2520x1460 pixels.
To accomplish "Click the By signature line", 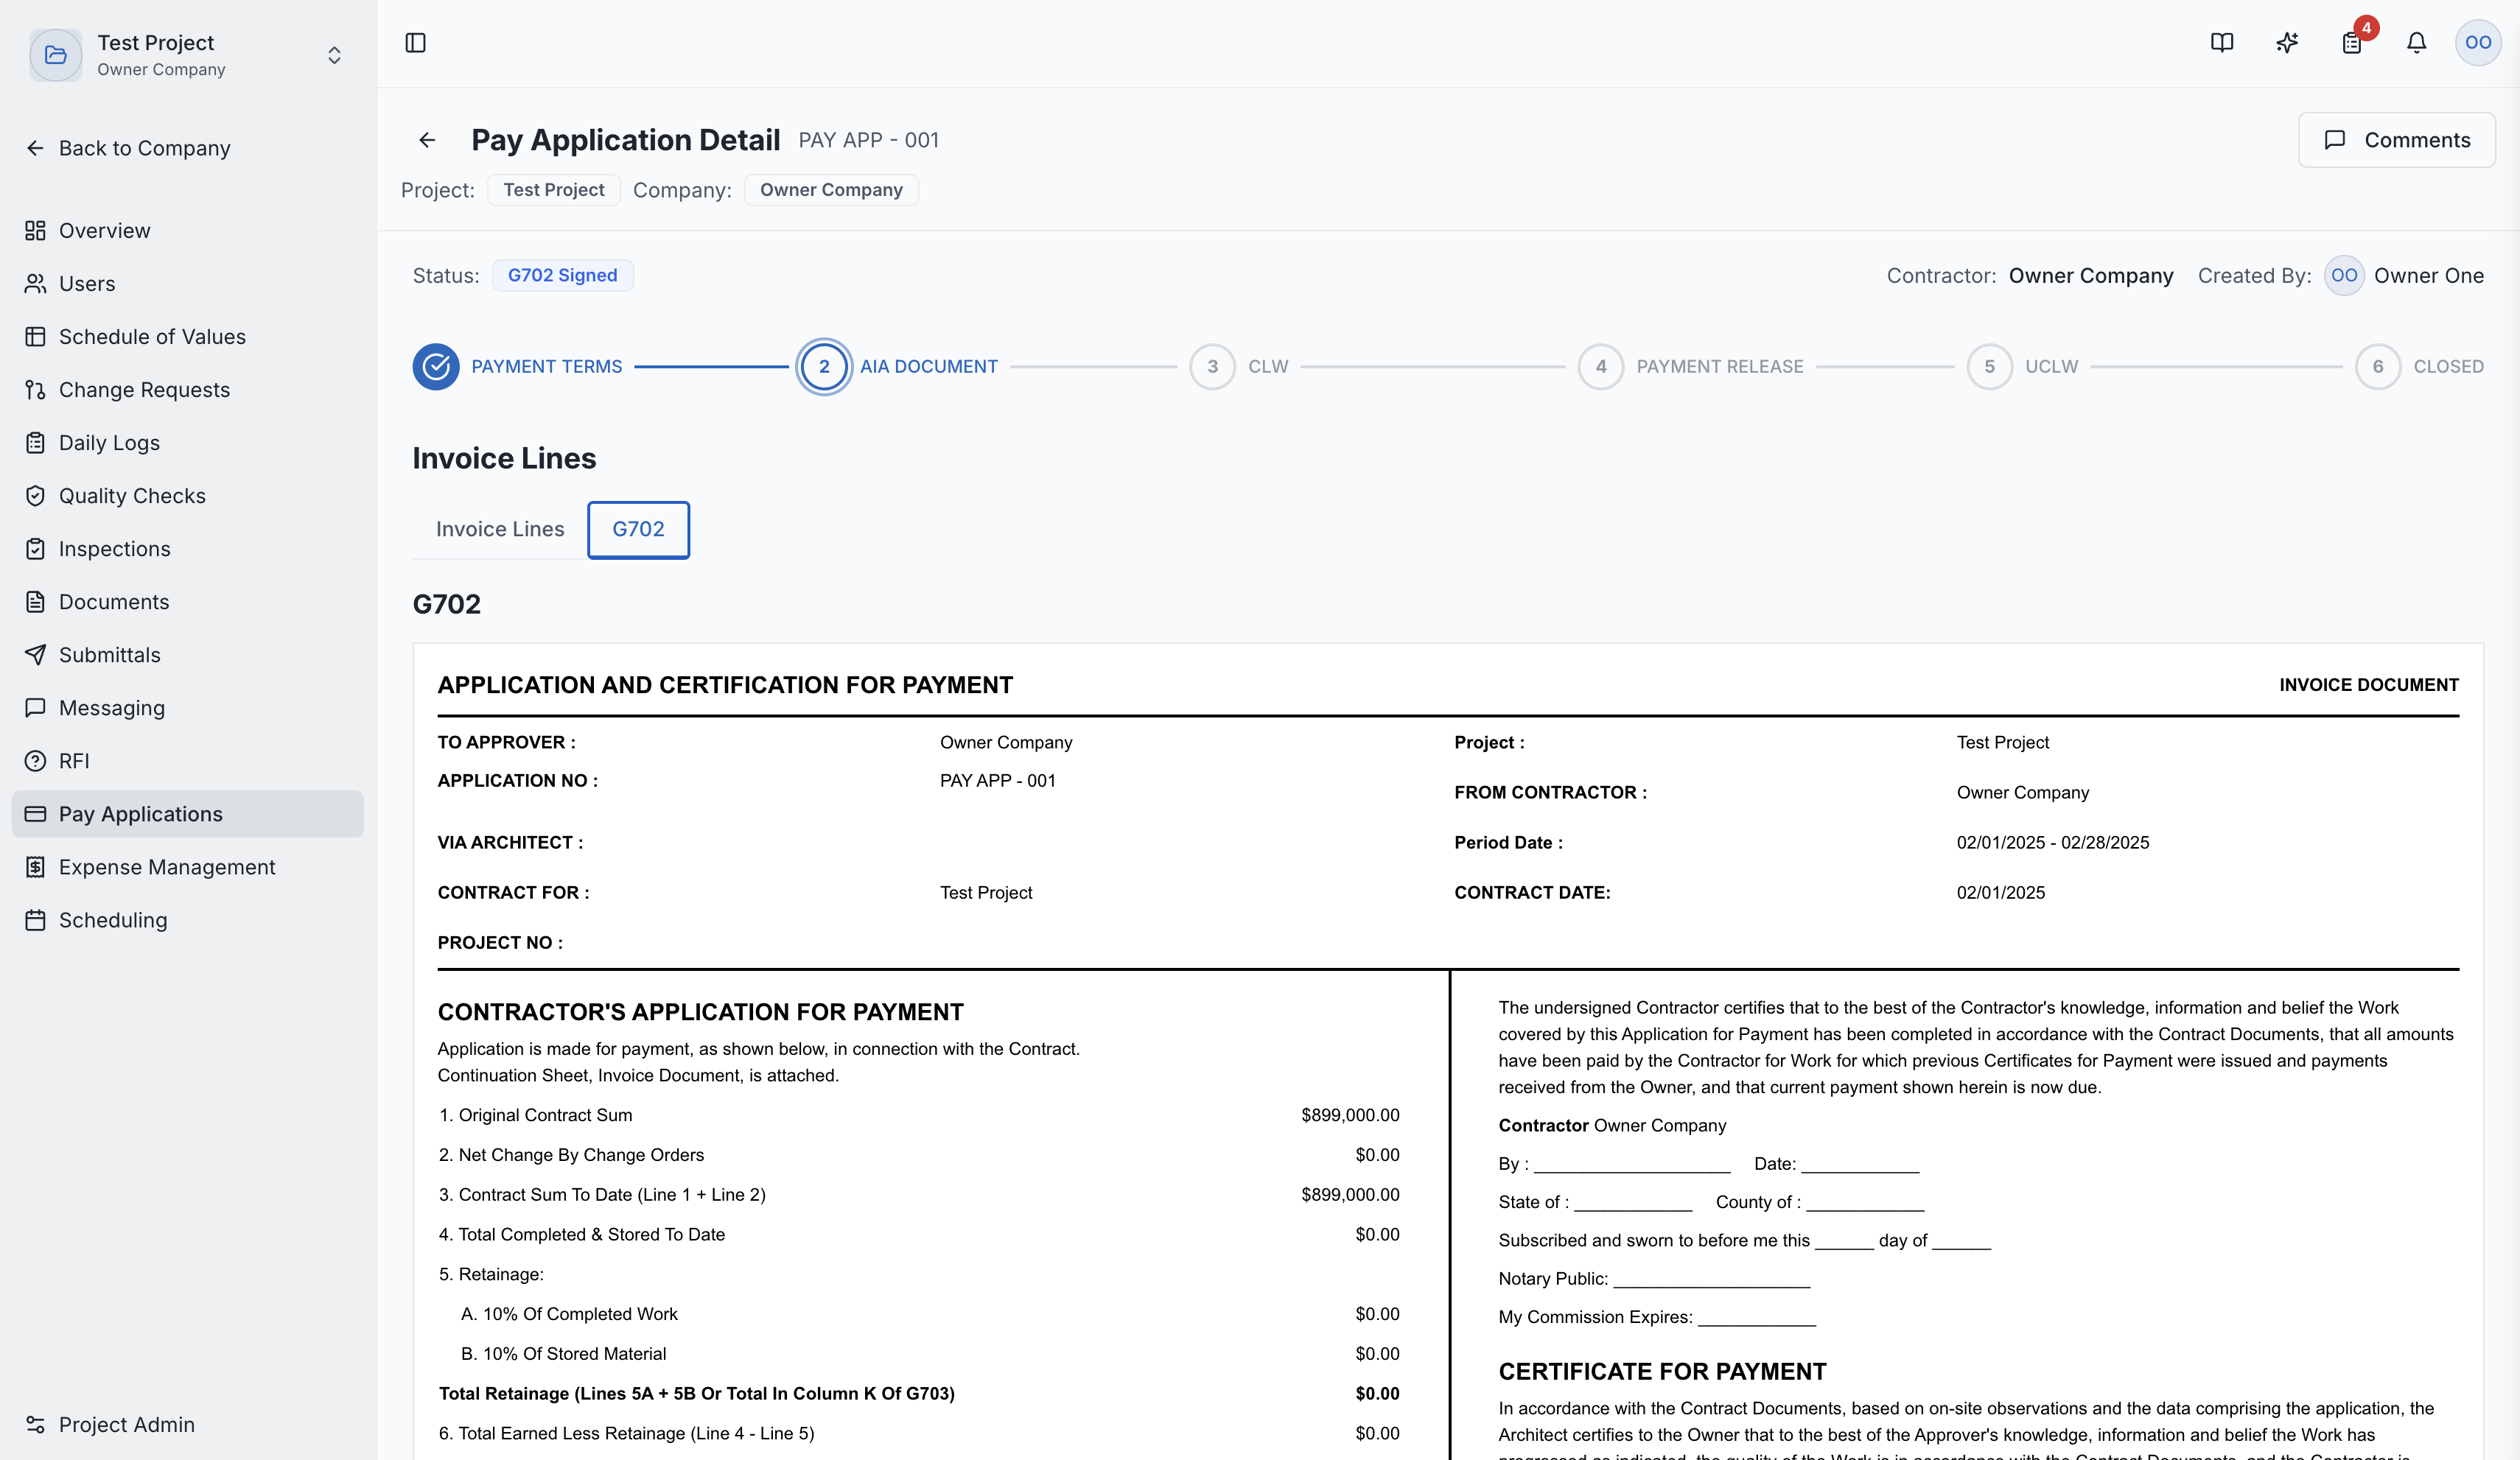I will 1632,1167.
